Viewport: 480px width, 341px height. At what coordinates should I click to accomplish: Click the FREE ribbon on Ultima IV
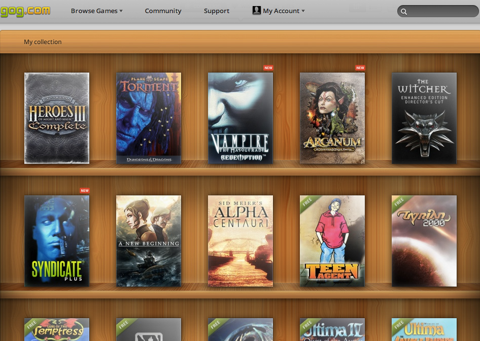tap(308, 324)
